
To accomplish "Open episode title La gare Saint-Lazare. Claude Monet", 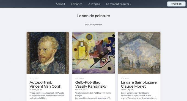I will click(x=139, y=84).
